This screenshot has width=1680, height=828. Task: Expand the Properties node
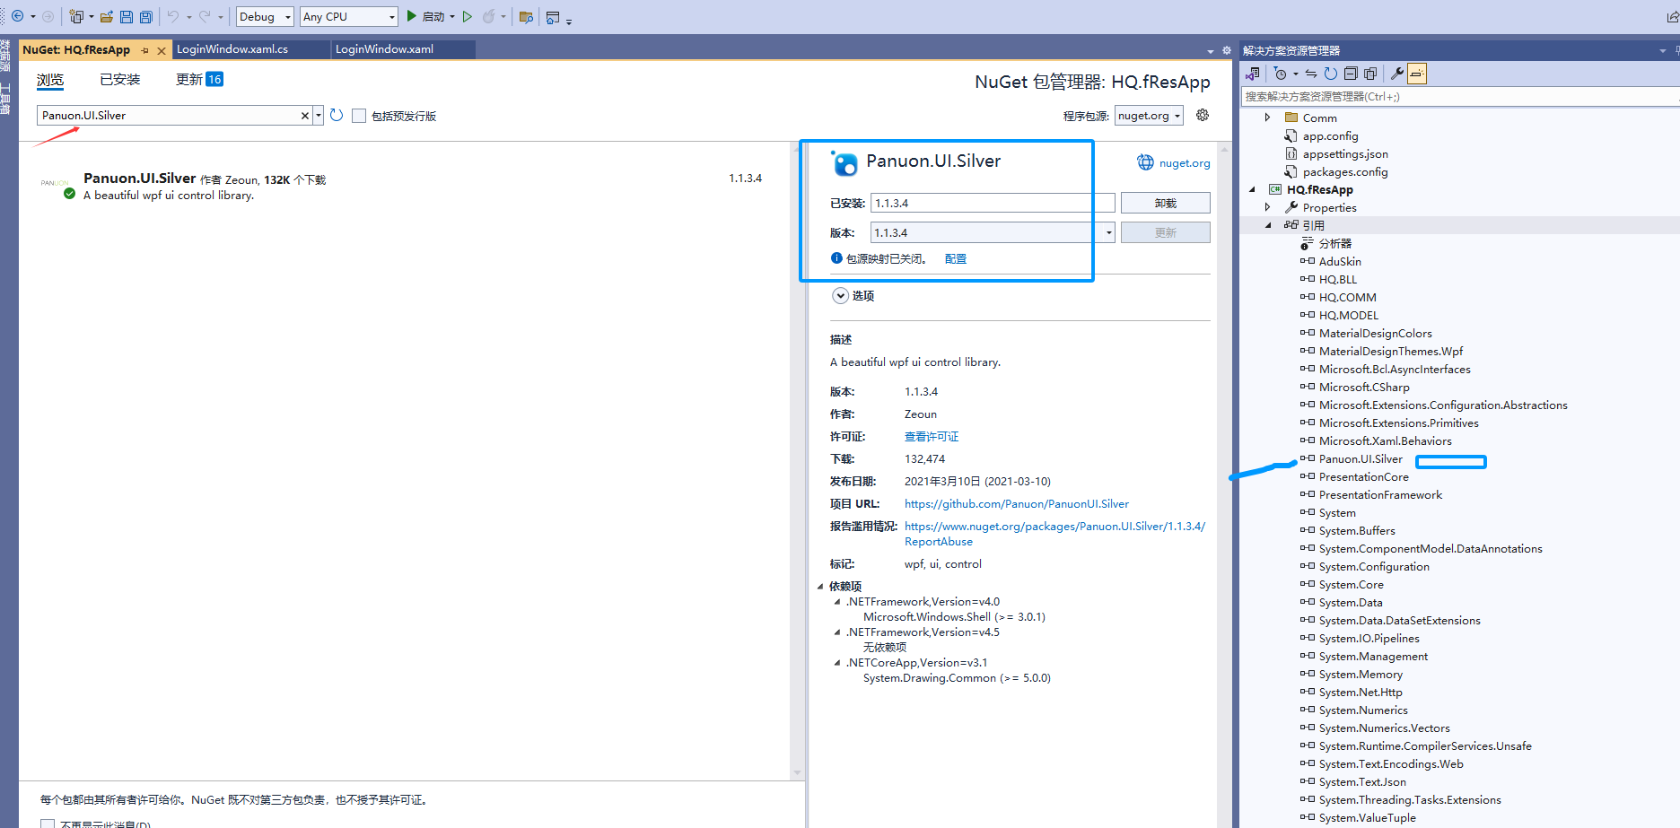[1267, 207]
